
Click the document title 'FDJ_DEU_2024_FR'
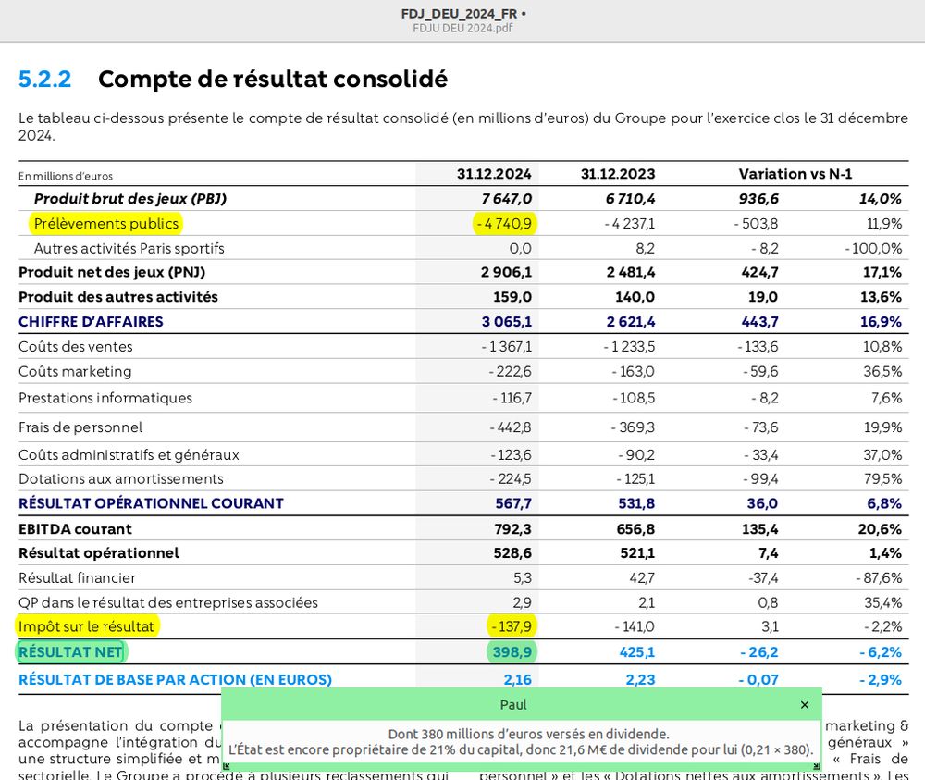click(459, 14)
